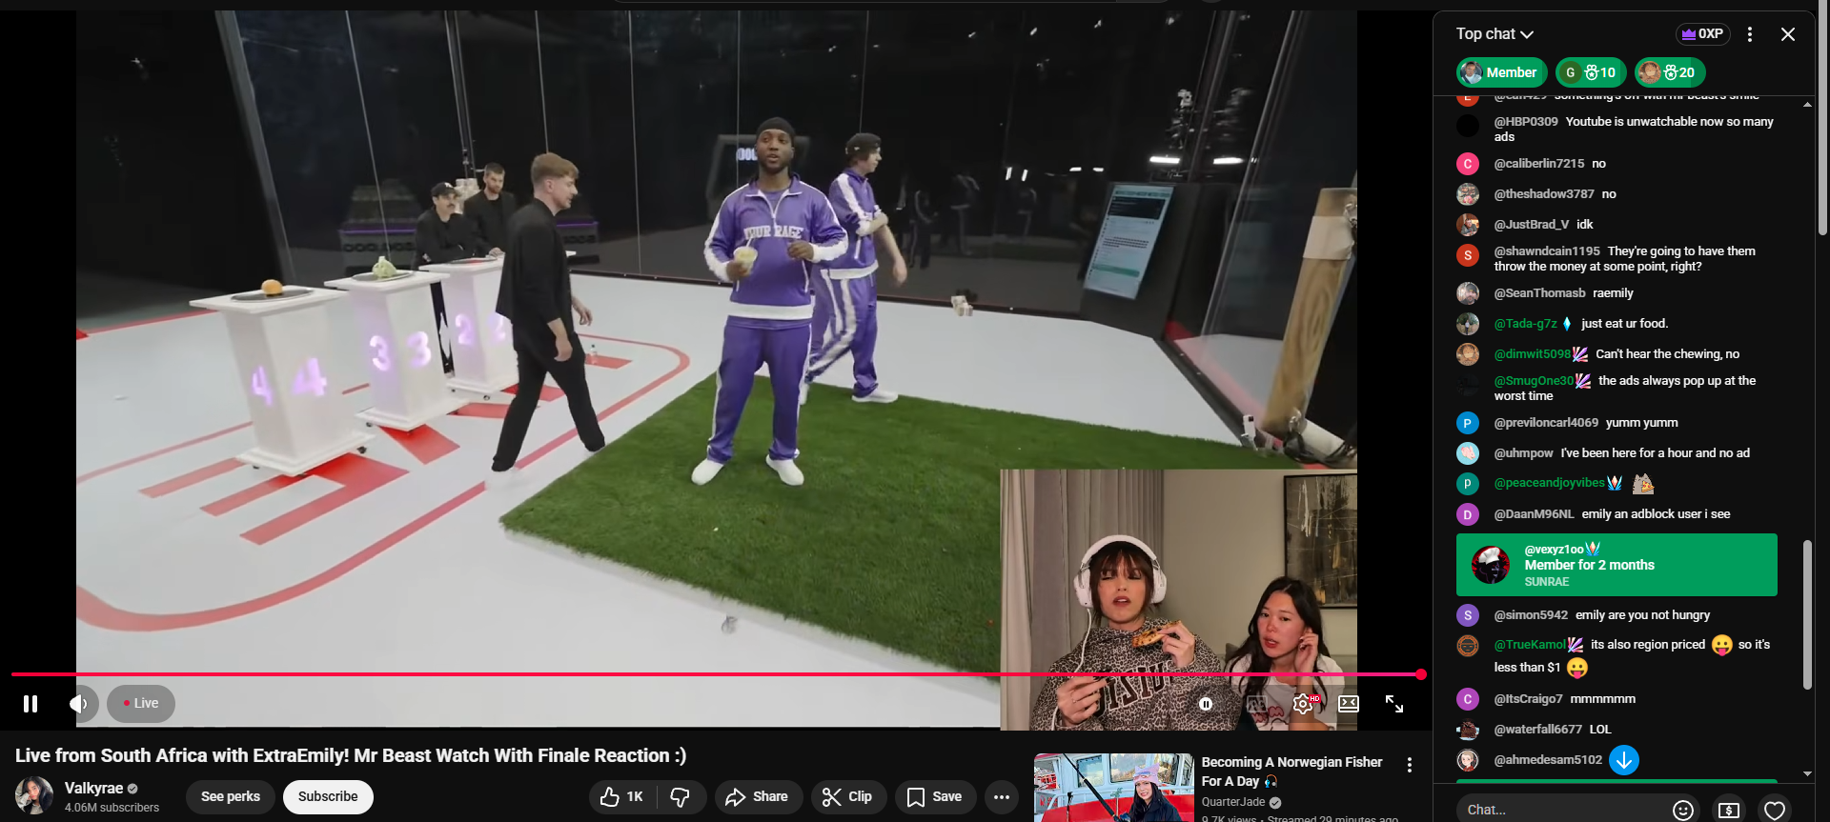The image size is (1830, 822).
Task: Jump to live with the Live badge
Action: (141, 704)
